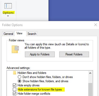Click the scroll up arrow in Advanced settings

(x=90, y=73)
